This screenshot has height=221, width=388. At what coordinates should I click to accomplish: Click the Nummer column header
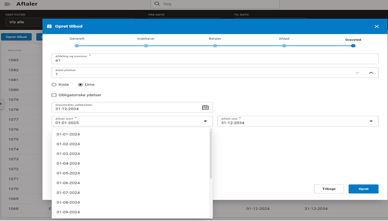[x=15, y=51]
